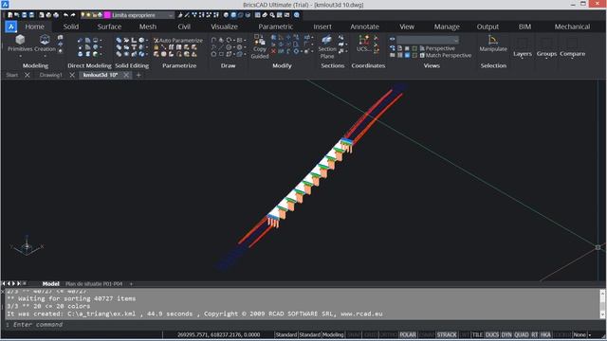Click the Section Plane tool
The height and width of the screenshot is (341, 607).
tap(327, 46)
